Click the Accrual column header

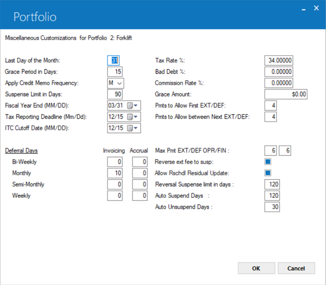[x=139, y=150]
